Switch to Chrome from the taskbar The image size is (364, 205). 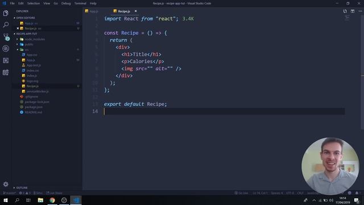[x=52, y=200]
